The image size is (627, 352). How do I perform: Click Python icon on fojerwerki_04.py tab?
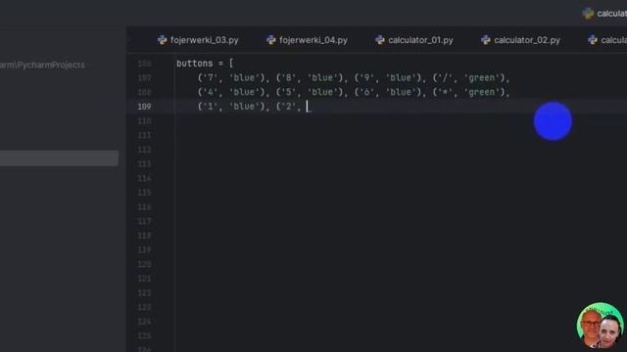pos(270,40)
